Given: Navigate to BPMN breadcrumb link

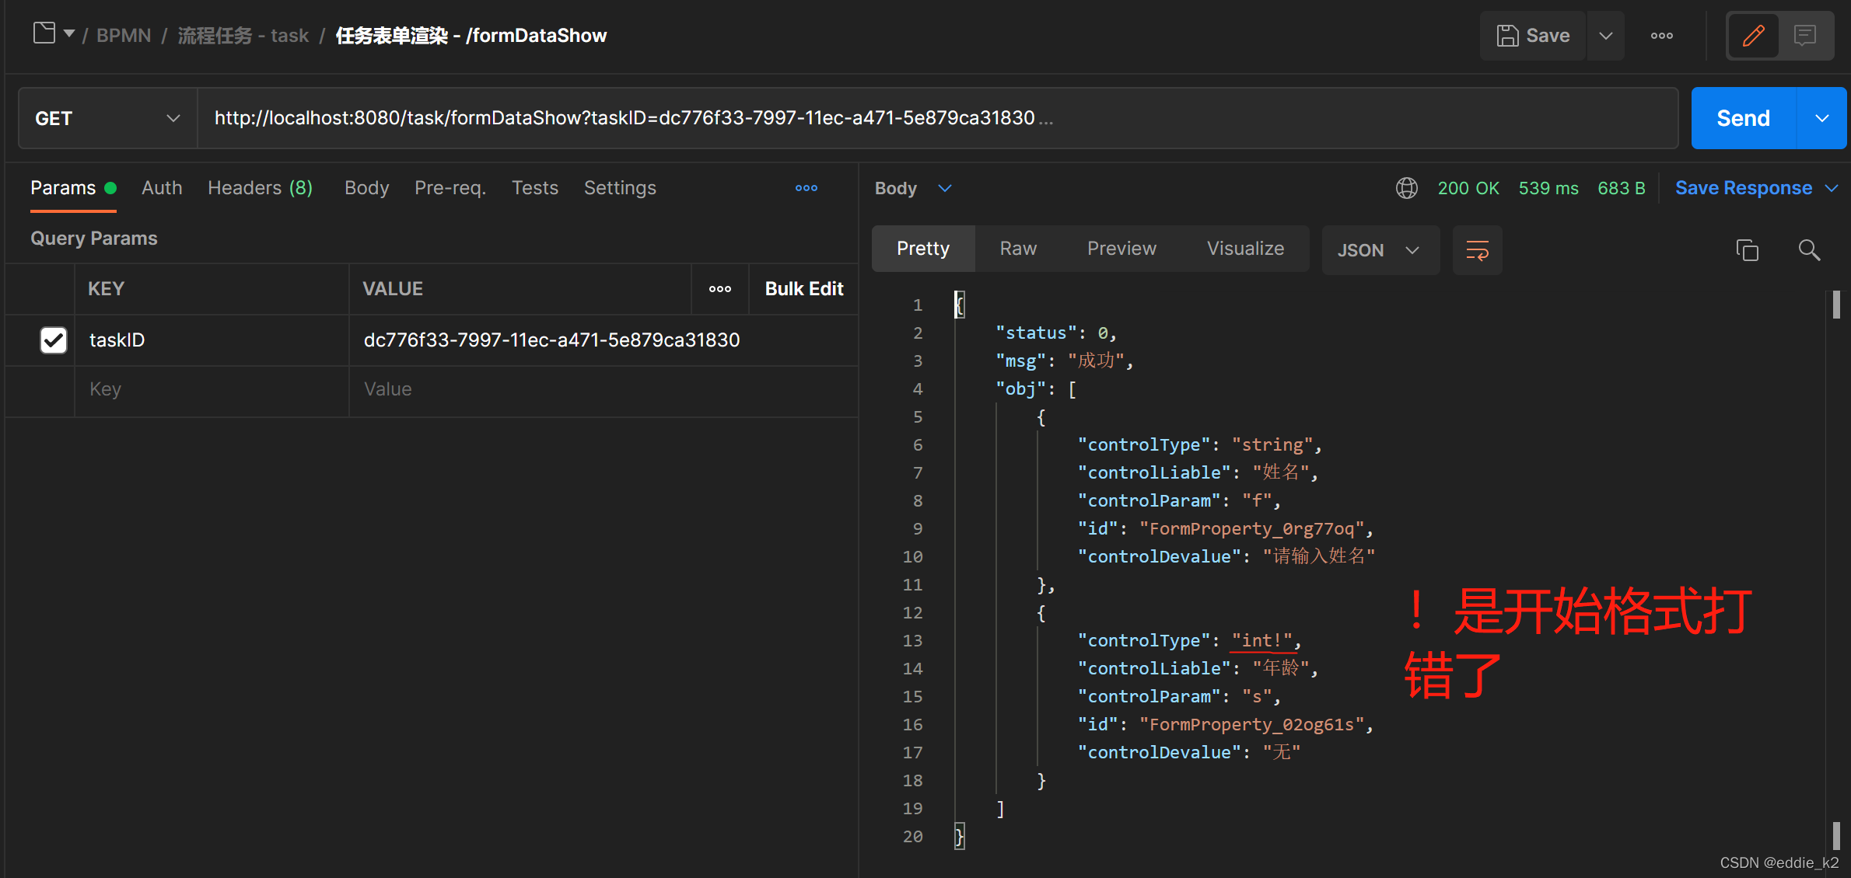Looking at the screenshot, I should pos(124,36).
